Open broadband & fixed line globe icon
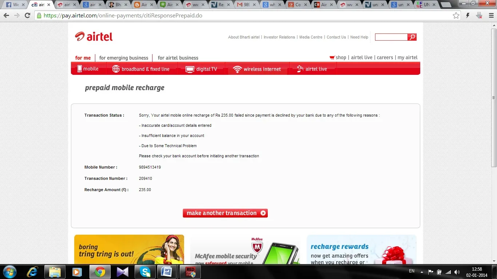 pos(116,69)
